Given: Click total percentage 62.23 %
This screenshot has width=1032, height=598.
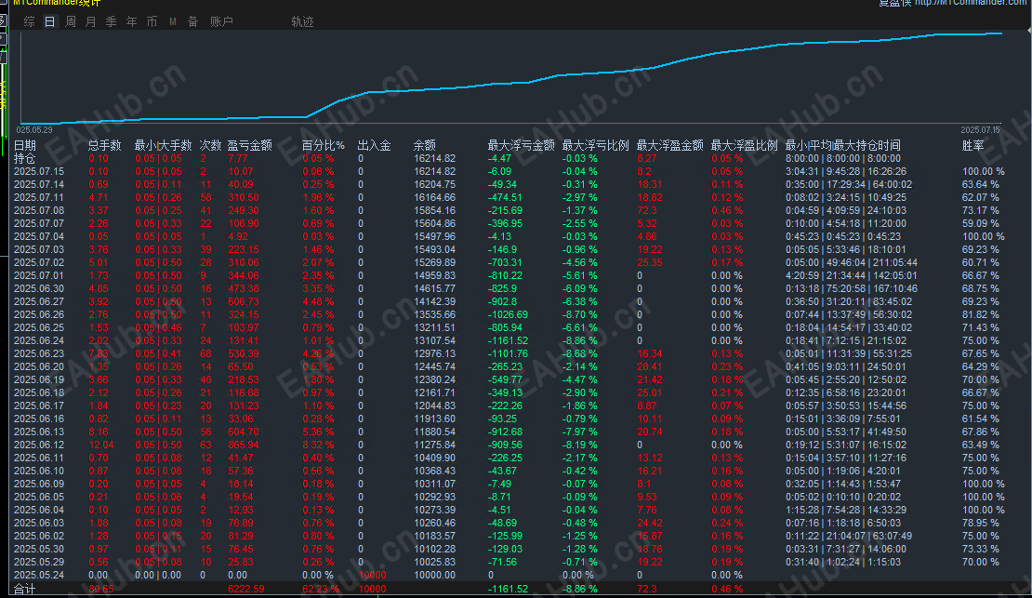Looking at the screenshot, I should 321,589.
